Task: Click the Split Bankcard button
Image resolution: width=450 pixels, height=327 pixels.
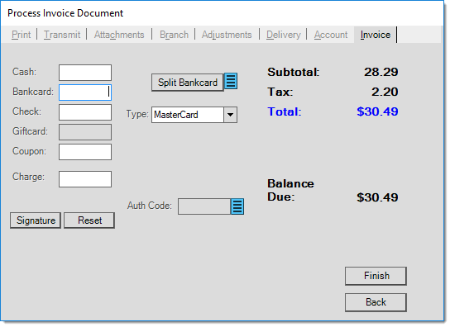Action: pyautogui.click(x=188, y=83)
